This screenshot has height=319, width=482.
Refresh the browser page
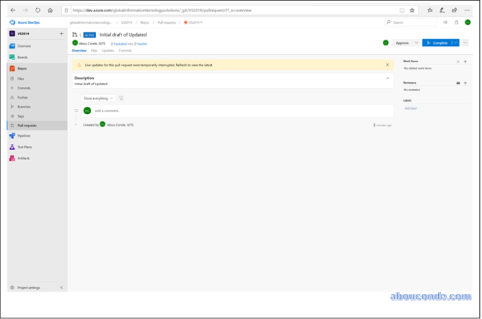click(38, 10)
